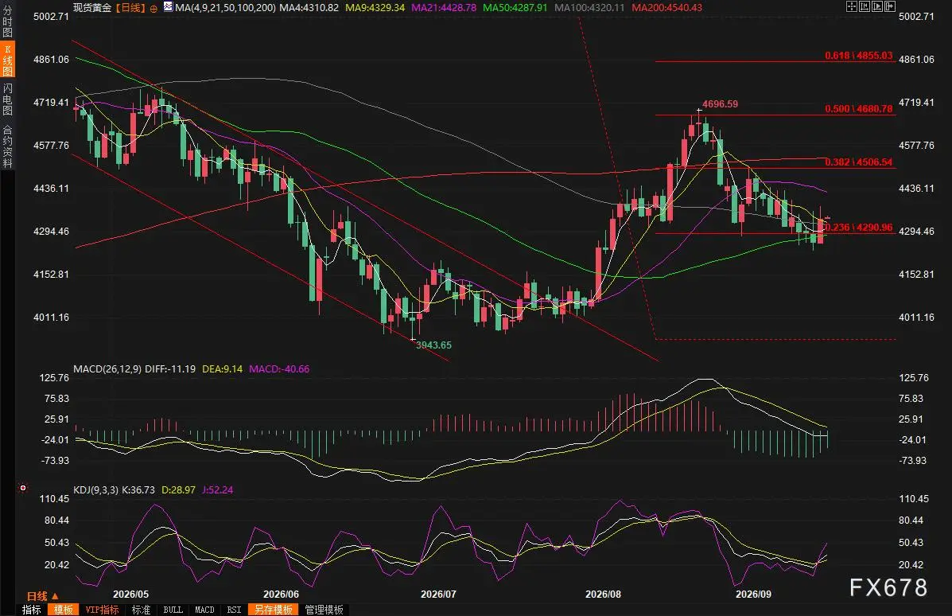Open the 闪电图 side tab
This screenshot has width=952, height=616.
click(x=7, y=99)
